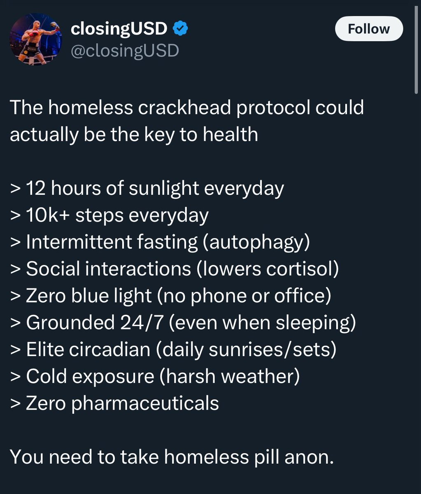Click the word '(autophagy)' in the tweet
This screenshot has height=494, width=421.
pyautogui.click(x=256, y=242)
